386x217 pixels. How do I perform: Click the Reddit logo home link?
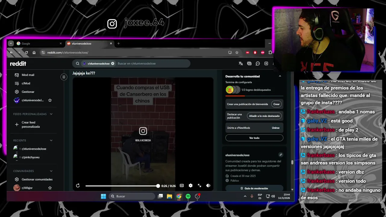tap(18, 64)
